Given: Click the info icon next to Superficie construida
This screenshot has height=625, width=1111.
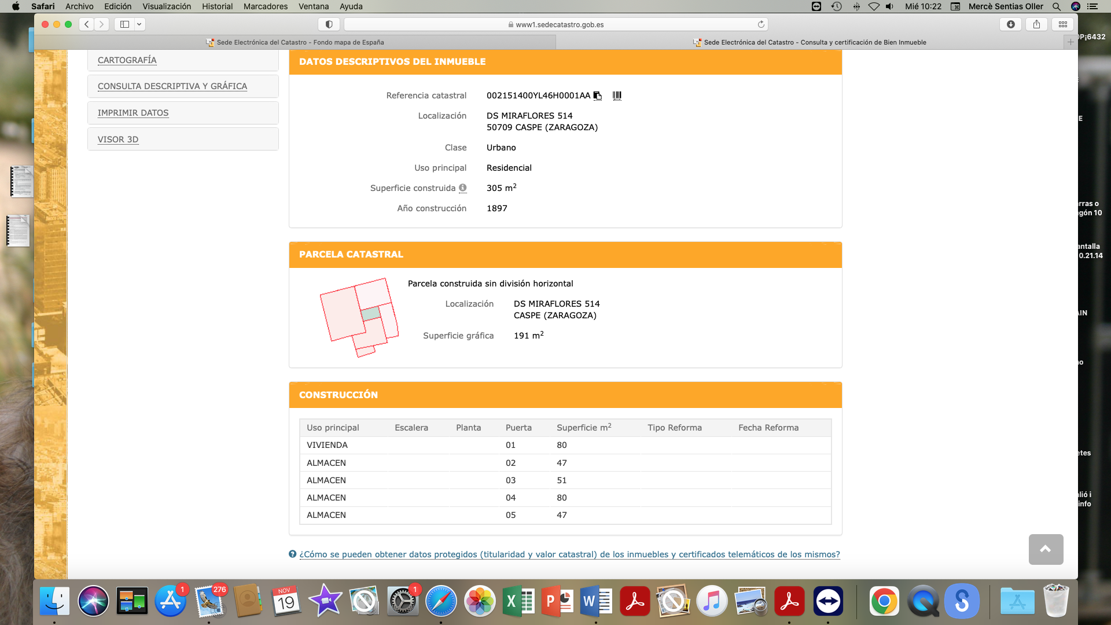Looking at the screenshot, I should click(462, 187).
